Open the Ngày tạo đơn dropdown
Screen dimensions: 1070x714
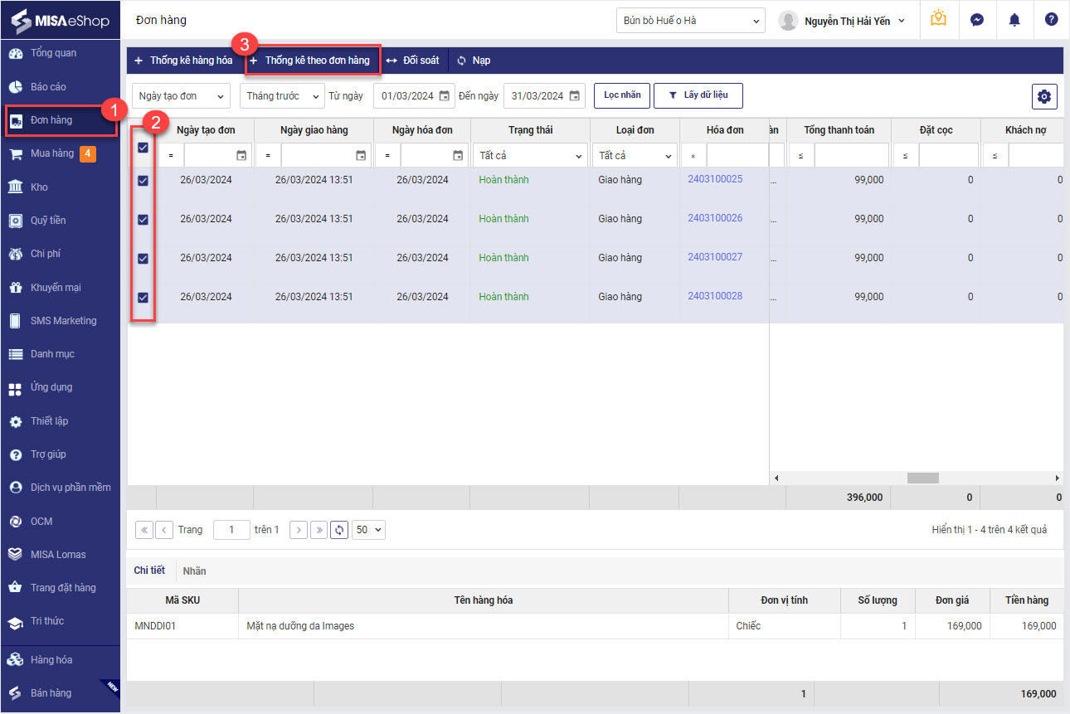click(x=181, y=96)
